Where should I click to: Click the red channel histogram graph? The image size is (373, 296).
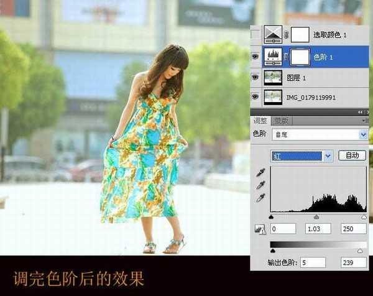[318, 189]
